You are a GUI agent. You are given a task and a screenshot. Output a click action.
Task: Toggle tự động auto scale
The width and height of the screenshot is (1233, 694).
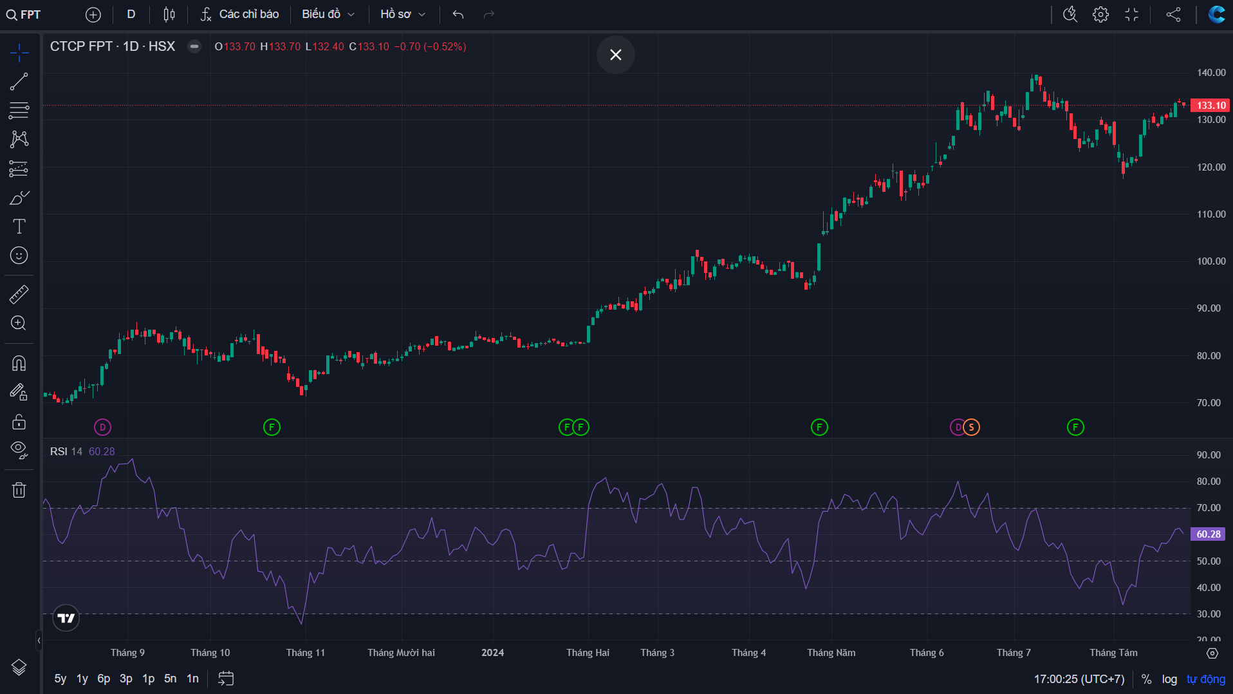pyautogui.click(x=1206, y=679)
